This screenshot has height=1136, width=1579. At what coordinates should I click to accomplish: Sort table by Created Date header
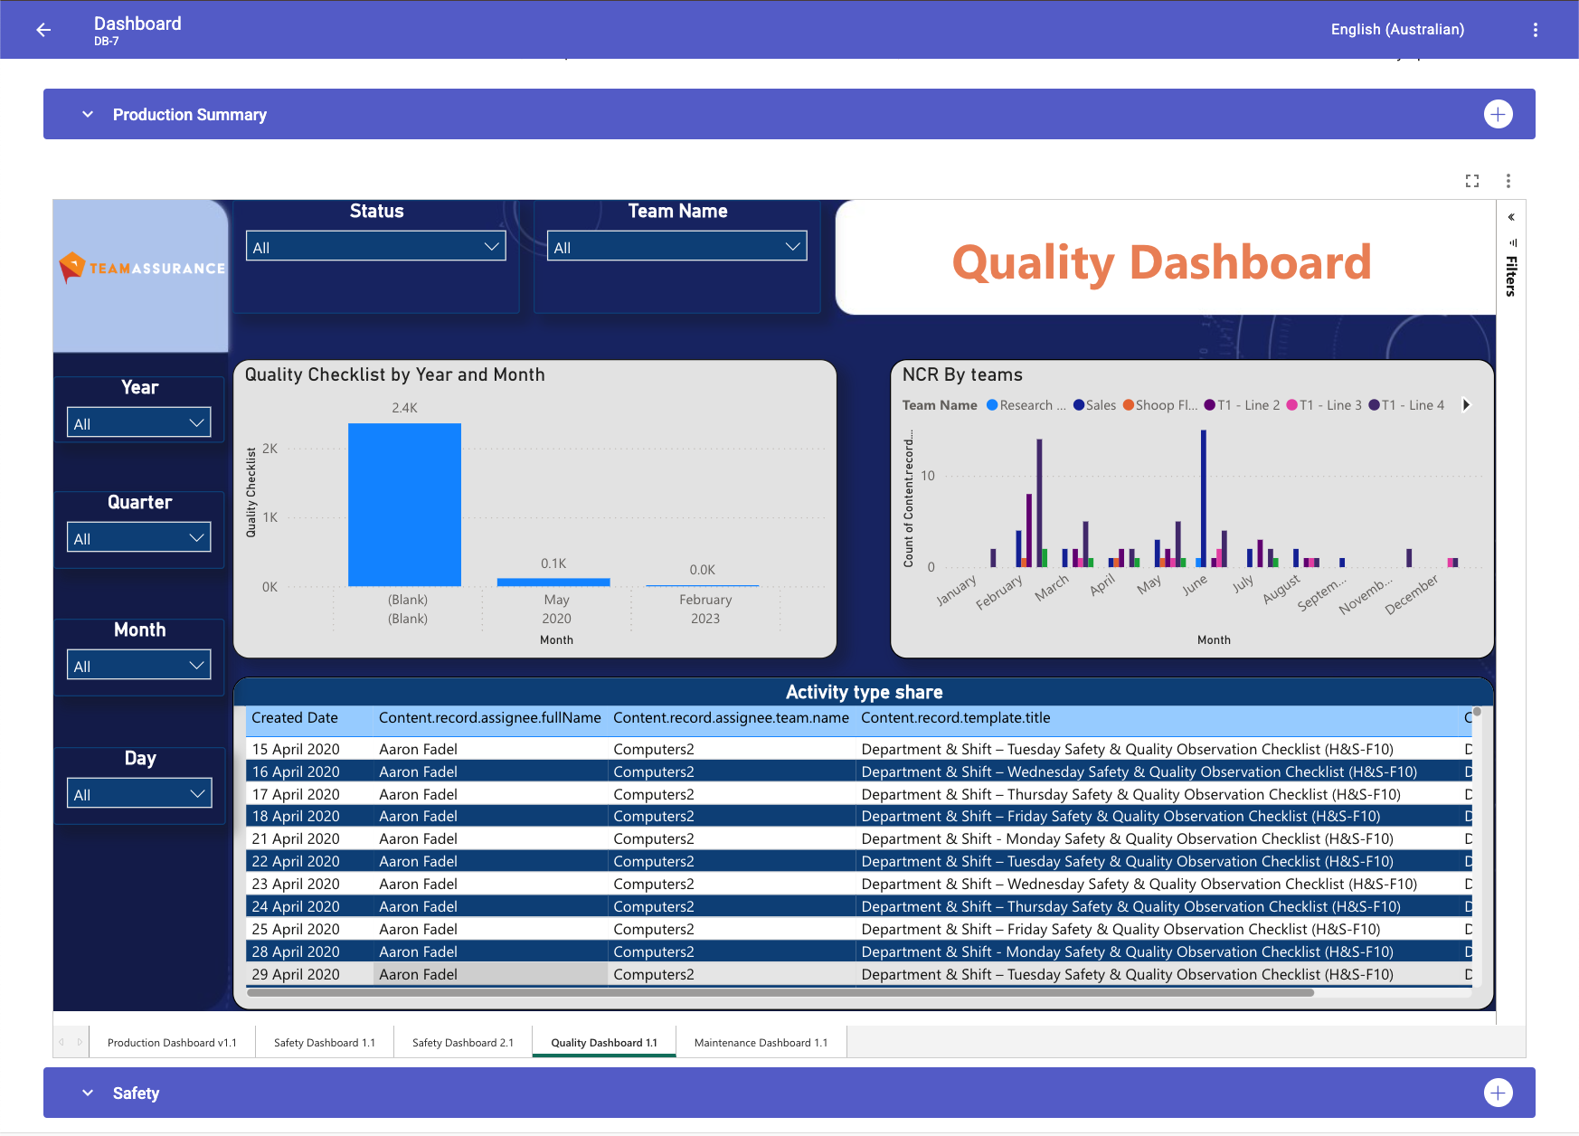tap(295, 718)
